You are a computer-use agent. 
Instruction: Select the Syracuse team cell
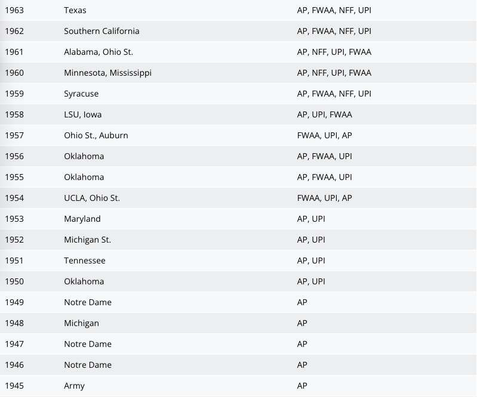point(81,94)
